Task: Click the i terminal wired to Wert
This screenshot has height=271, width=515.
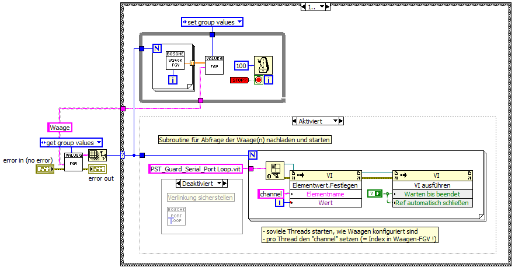Action: (280, 203)
